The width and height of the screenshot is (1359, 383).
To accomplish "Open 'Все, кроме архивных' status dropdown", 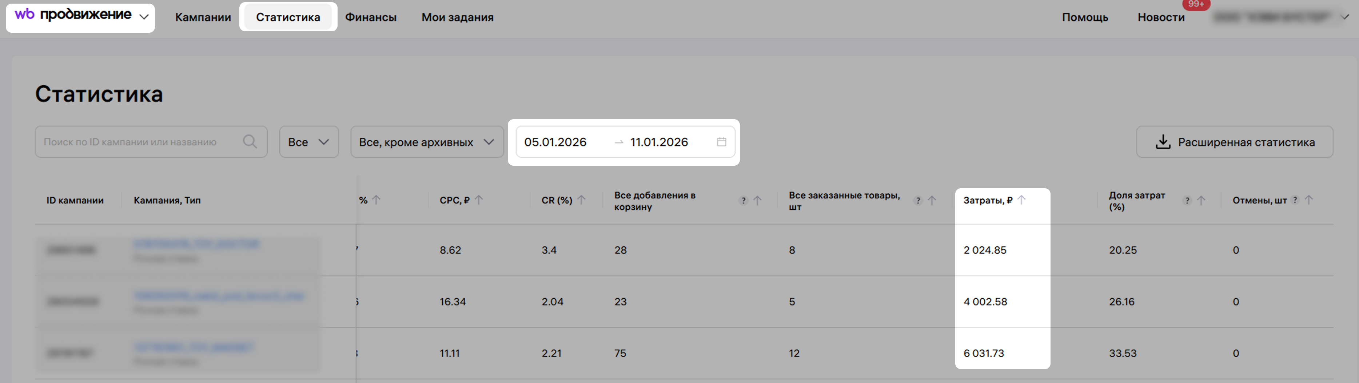I will tap(426, 142).
